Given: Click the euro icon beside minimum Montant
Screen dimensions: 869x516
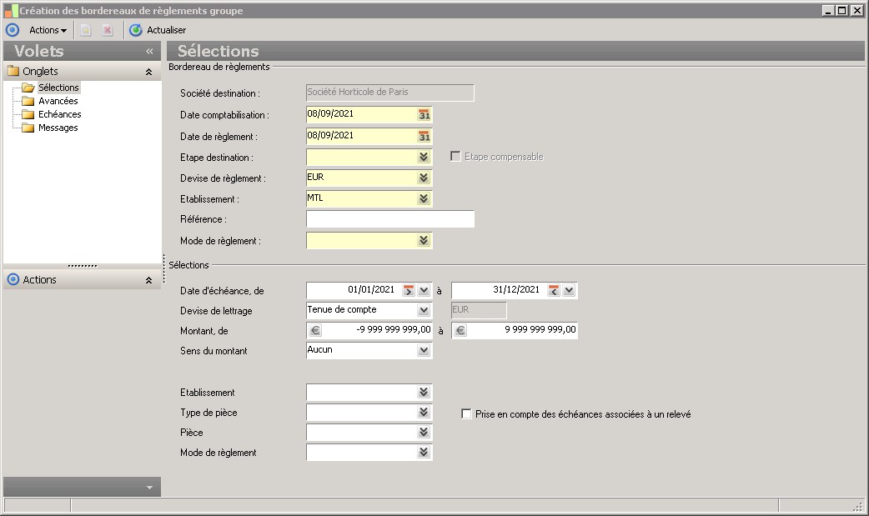Looking at the screenshot, I should [x=315, y=330].
